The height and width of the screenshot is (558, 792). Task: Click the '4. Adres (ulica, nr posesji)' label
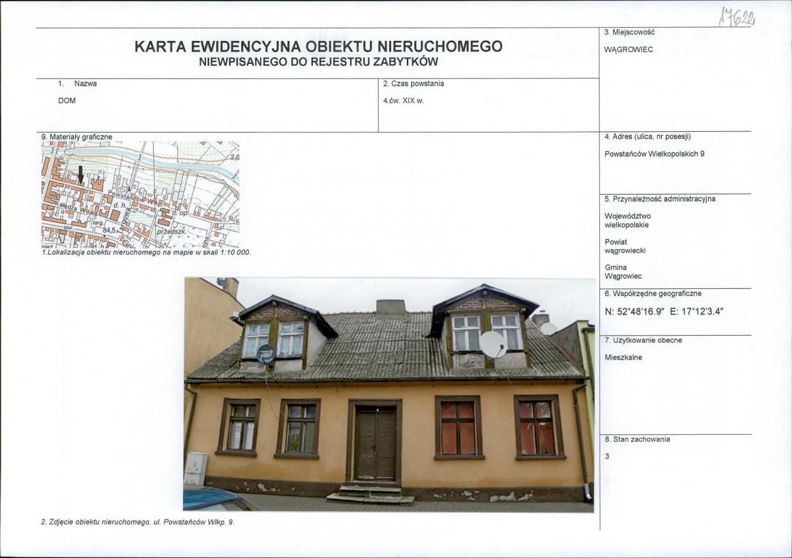pos(647,137)
